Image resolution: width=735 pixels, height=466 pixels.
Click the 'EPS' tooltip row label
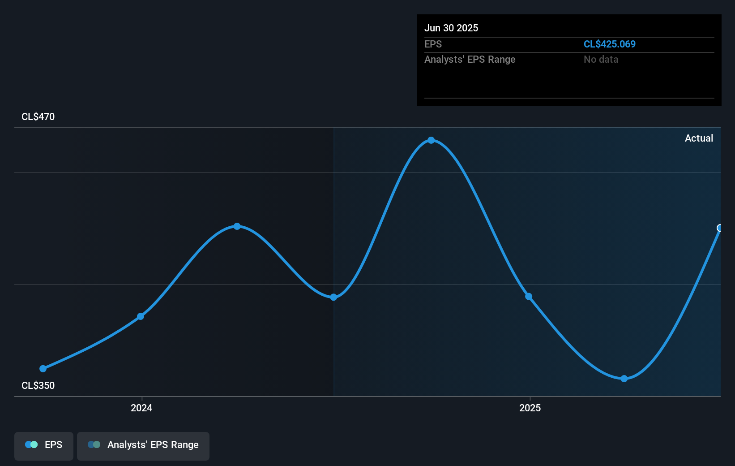coord(433,44)
